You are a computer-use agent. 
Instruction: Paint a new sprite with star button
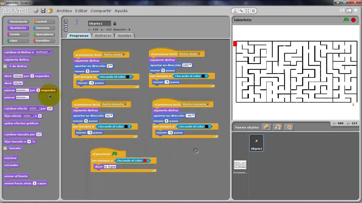[x=267, y=127]
